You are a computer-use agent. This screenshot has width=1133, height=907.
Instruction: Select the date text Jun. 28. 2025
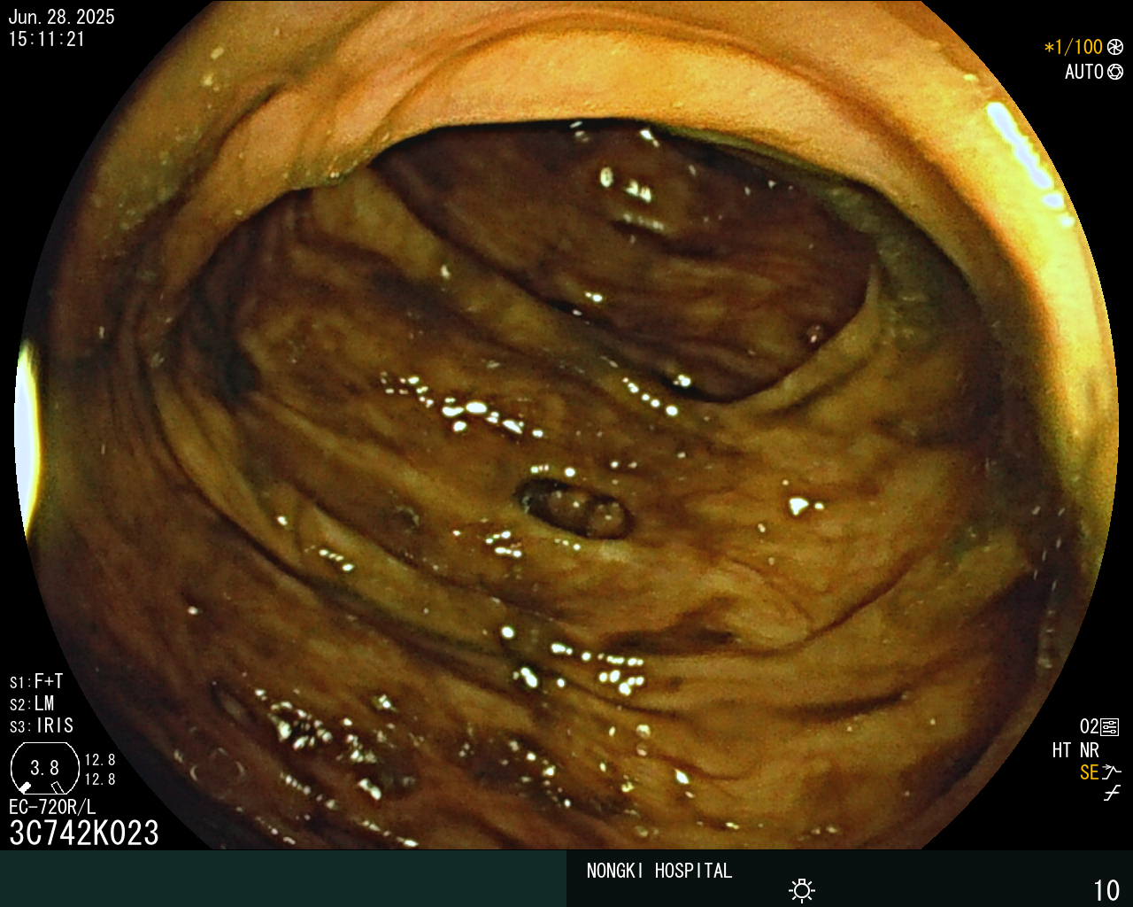(61, 17)
